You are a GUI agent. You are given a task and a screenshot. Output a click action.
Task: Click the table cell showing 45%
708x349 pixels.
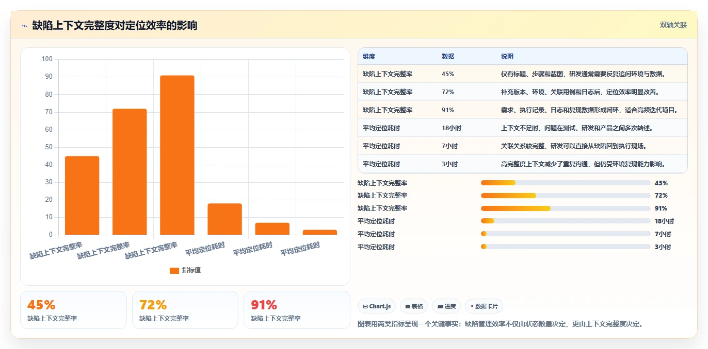tap(448, 74)
